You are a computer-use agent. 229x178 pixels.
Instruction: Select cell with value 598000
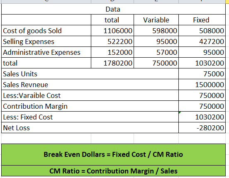[156, 31]
